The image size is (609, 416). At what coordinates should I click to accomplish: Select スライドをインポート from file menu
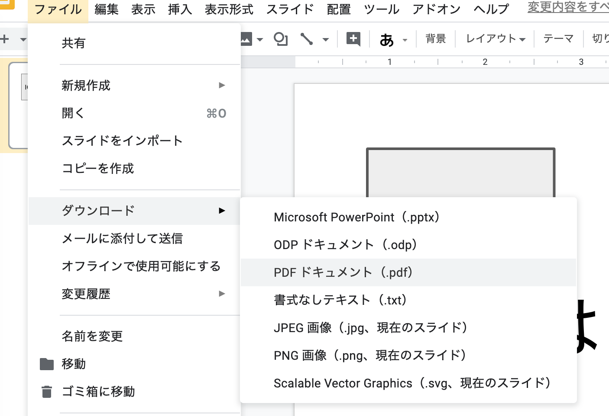pyautogui.click(x=122, y=141)
